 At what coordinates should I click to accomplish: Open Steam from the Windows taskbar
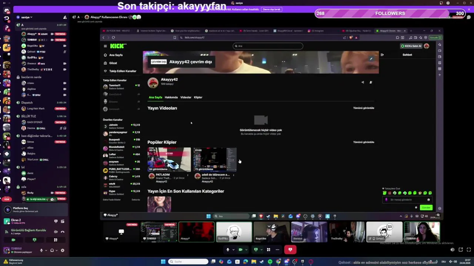coord(262,262)
